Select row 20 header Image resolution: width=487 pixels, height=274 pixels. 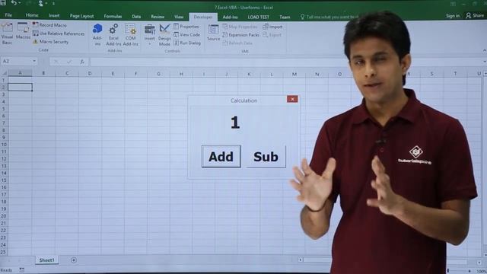(4, 216)
